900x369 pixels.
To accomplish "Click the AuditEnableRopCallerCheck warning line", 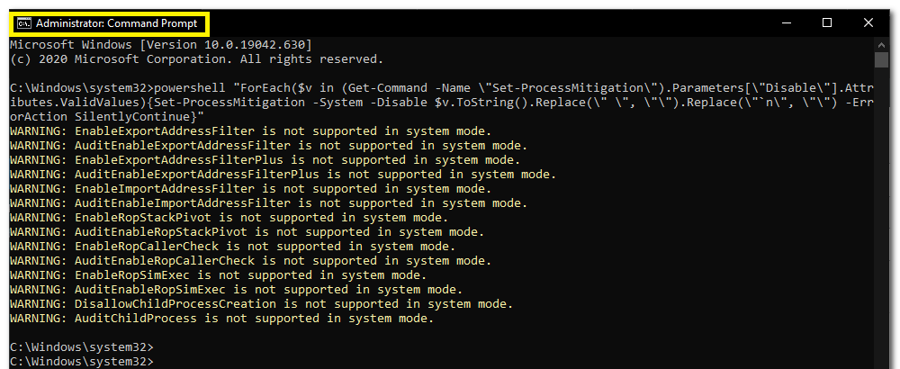I will pyautogui.click(x=251, y=260).
